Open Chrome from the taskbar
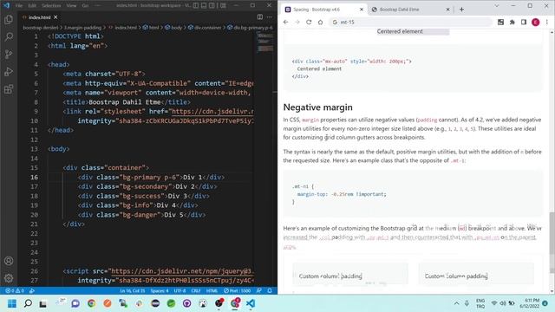 click(91, 303)
